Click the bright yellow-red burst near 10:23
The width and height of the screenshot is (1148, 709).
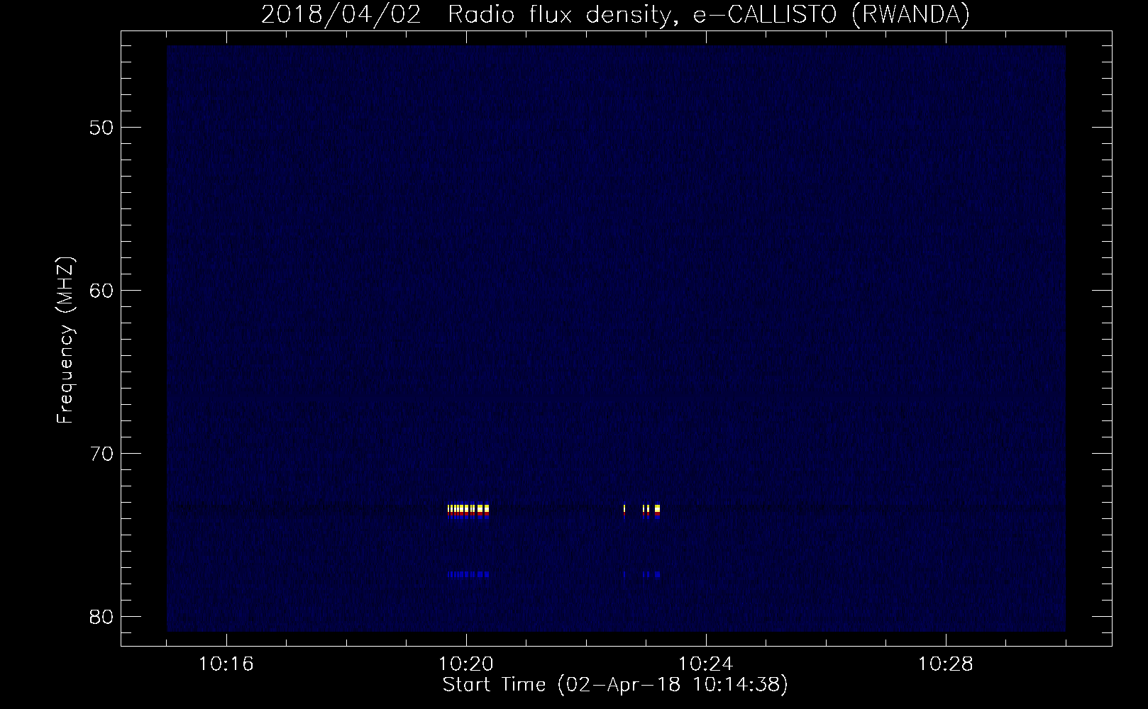tap(642, 510)
